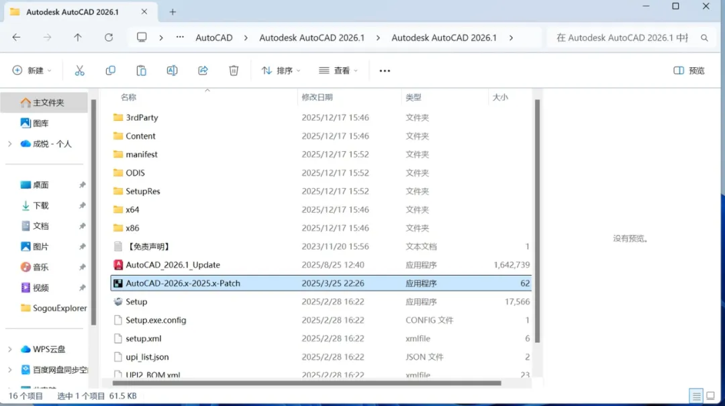Cut the selected file with scissors icon
The height and width of the screenshot is (406, 725).
(x=79, y=70)
